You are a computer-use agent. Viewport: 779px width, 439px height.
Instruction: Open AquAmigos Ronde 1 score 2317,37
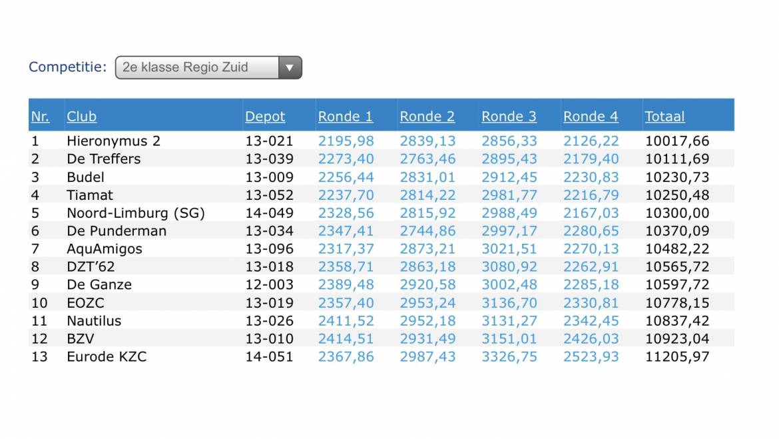[x=346, y=249]
